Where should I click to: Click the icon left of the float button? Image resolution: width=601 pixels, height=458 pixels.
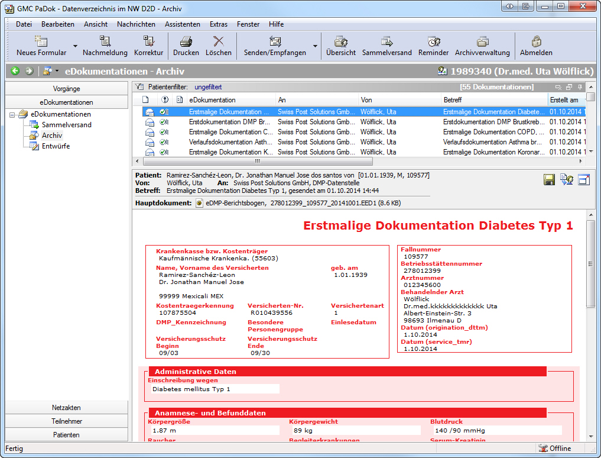coord(558,87)
